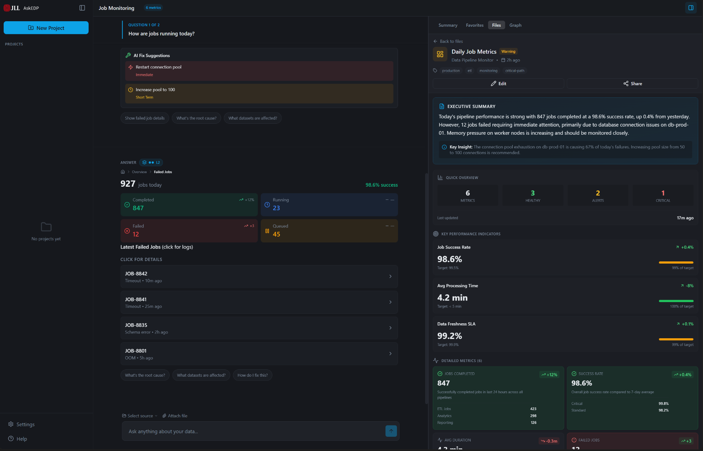Open the Select source dropdown
Viewport: 703px width, 451px height.
click(140, 415)
